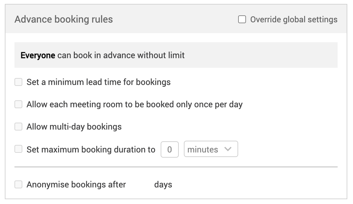Focus the maximum duration number field
The width and height of the screenshot is (353, 204).
(x=169, y=149)
